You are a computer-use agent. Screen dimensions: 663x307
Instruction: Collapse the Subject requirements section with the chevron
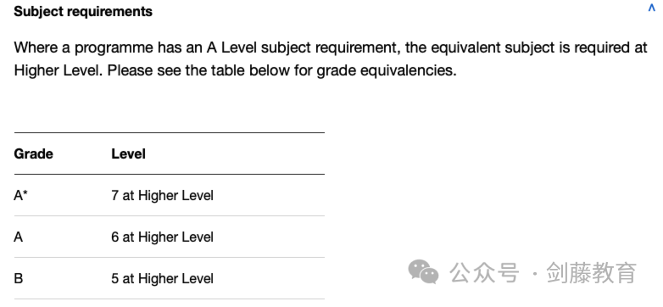coord(652,8)
